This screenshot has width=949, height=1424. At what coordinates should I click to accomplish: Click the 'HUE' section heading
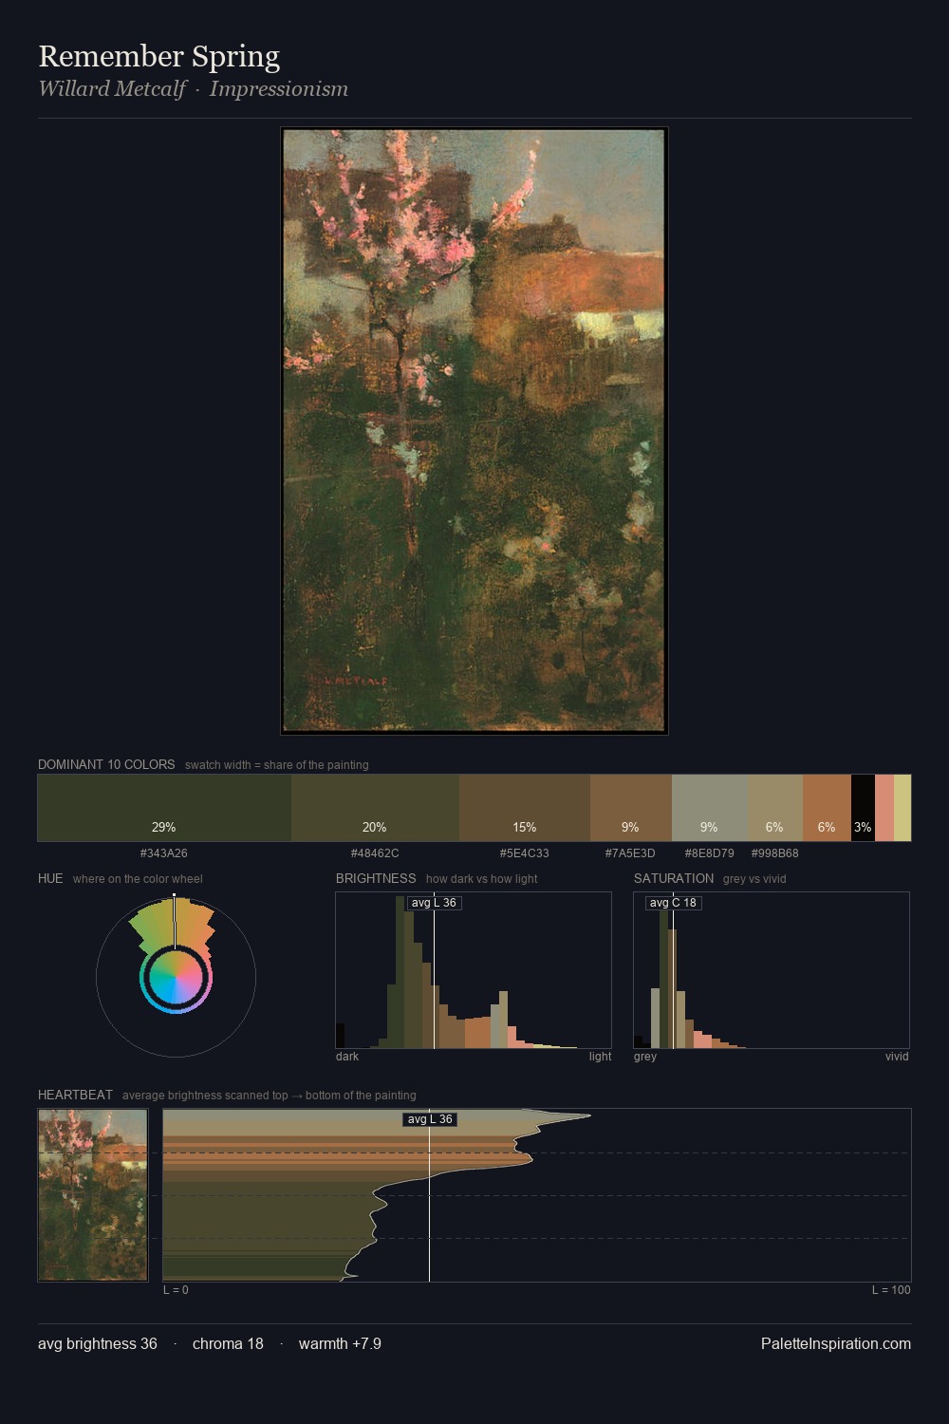point(50,878)
